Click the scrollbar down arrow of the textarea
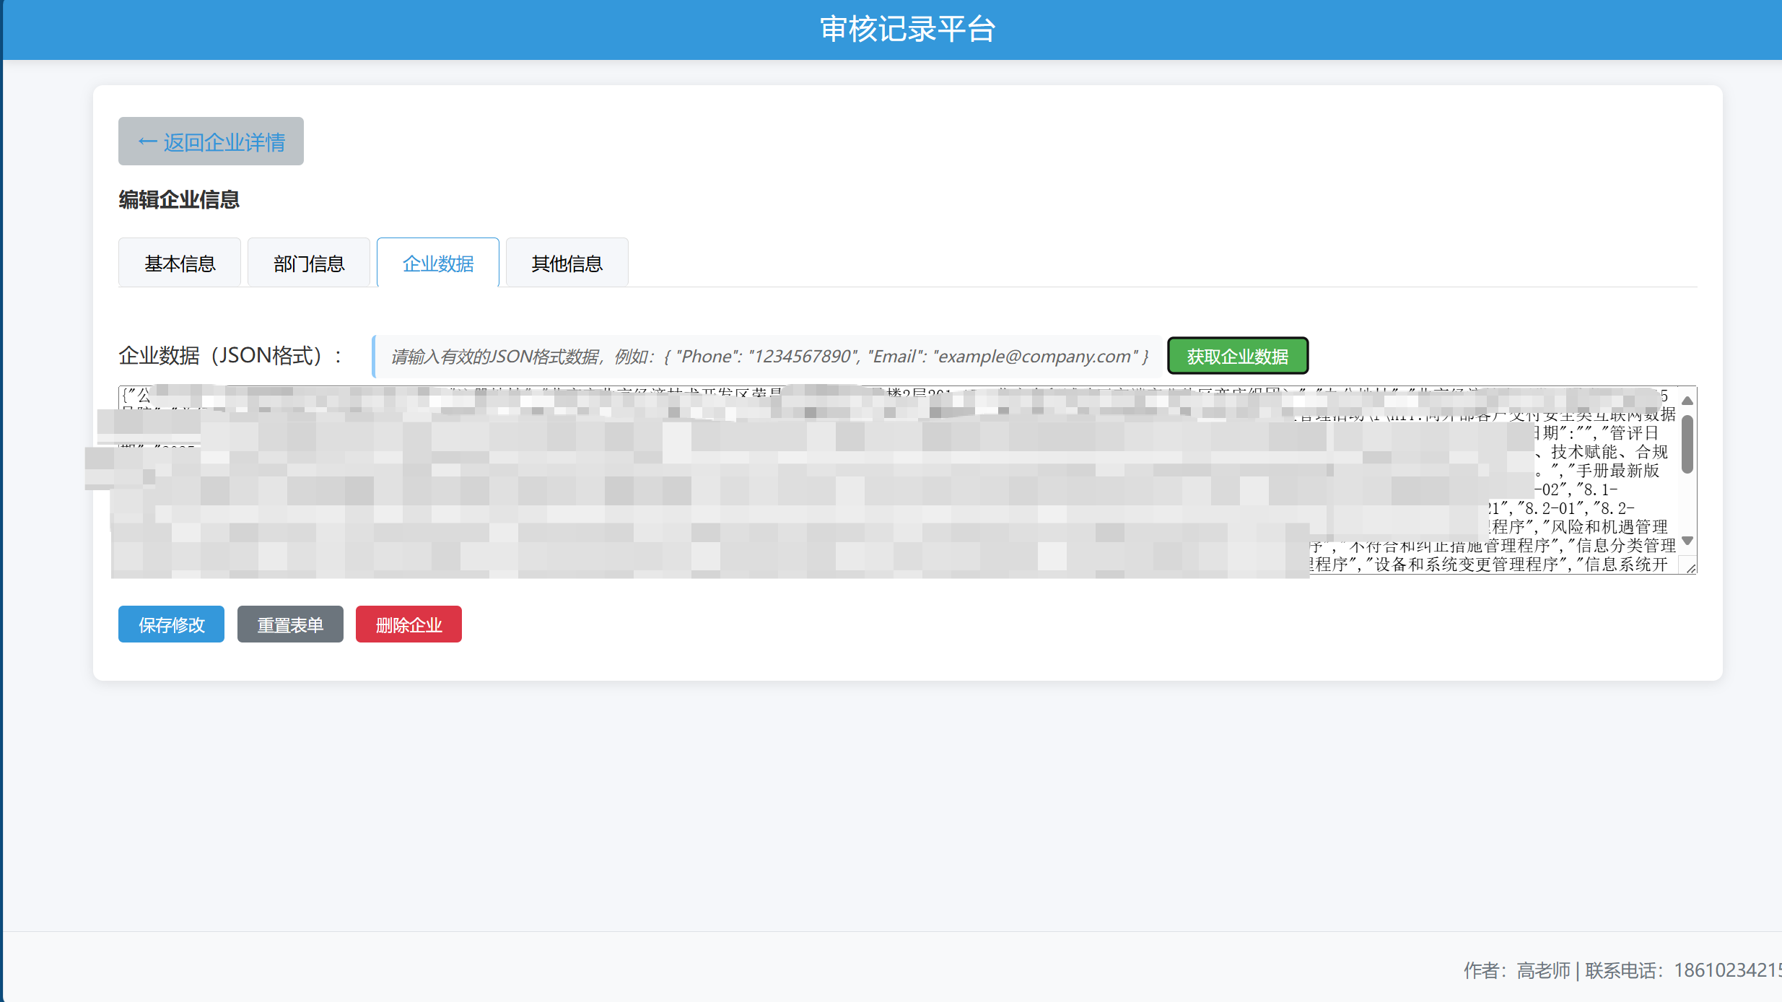 [x=1687, y=539]
